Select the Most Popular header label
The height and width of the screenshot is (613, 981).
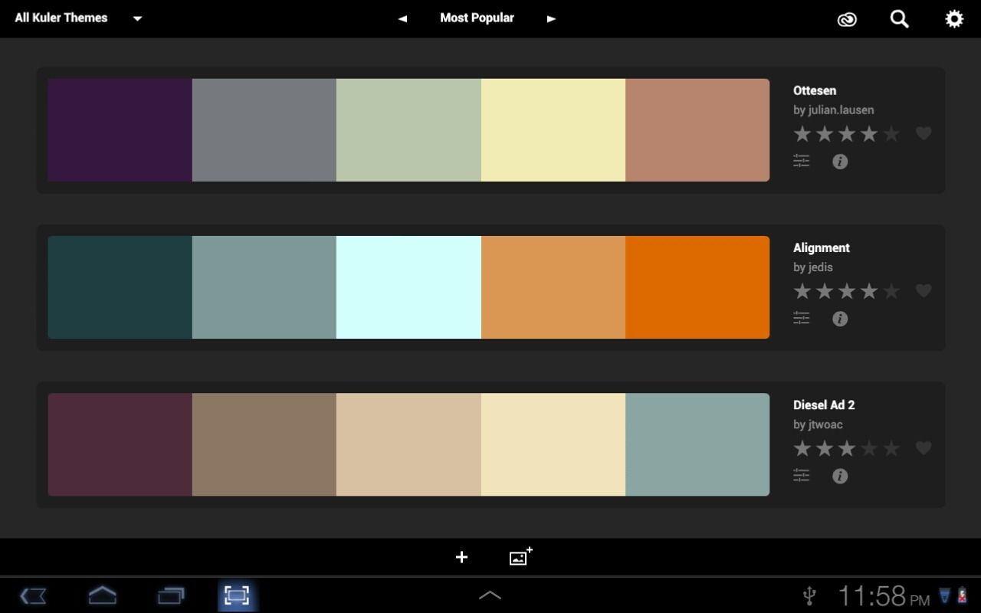(x=477, y=18)
